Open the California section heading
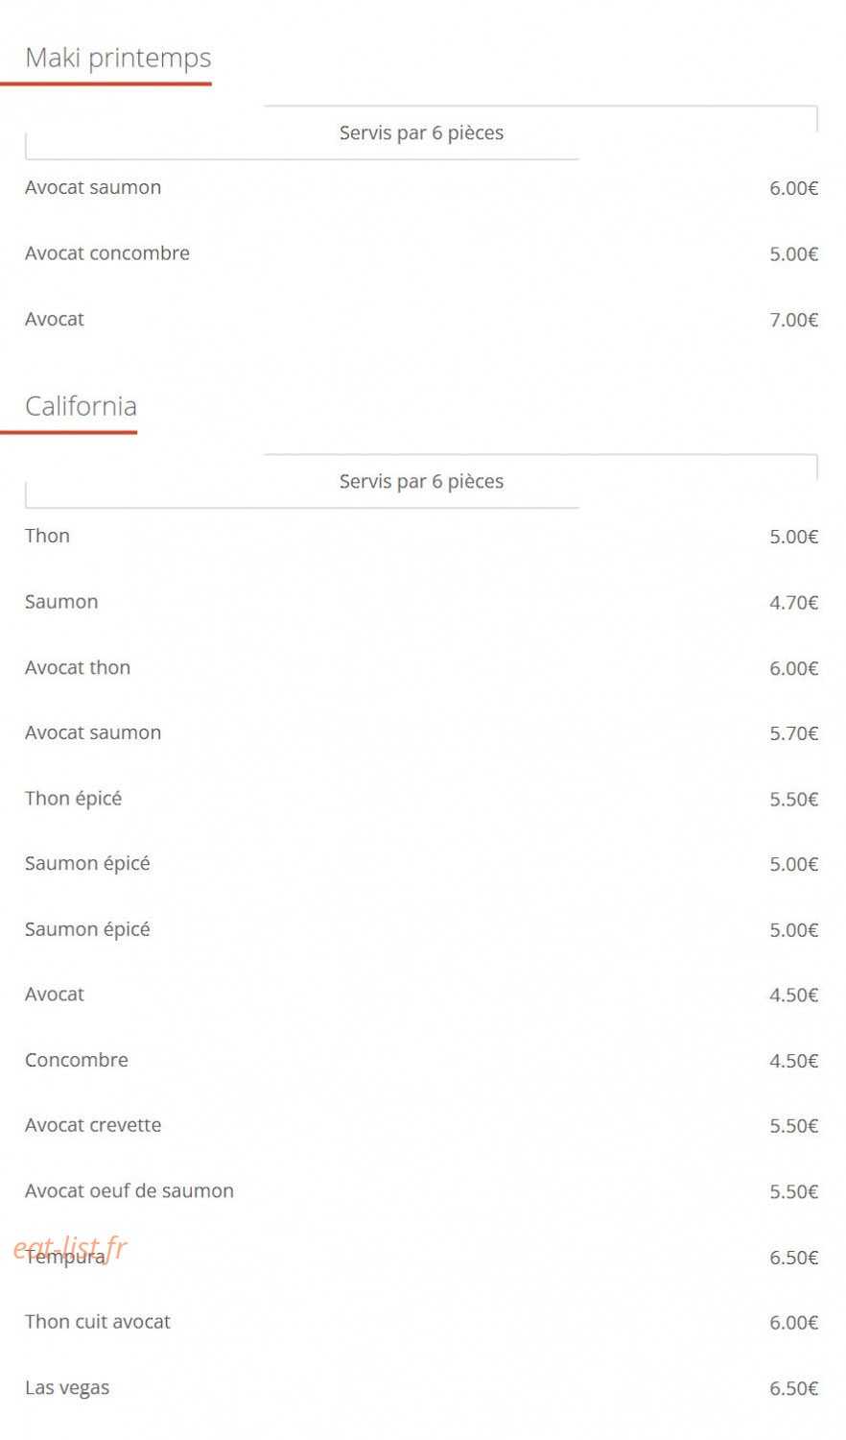The image size is (846, 1440). [x=81, y=406]
